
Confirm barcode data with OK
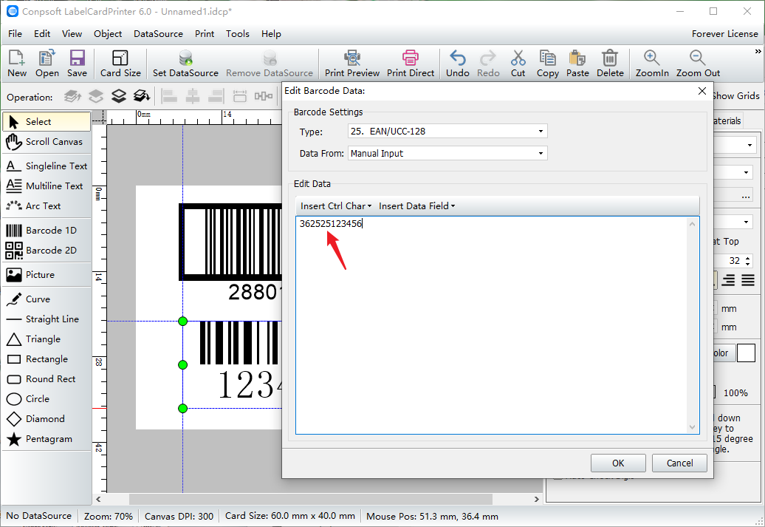tap(618, 463)
